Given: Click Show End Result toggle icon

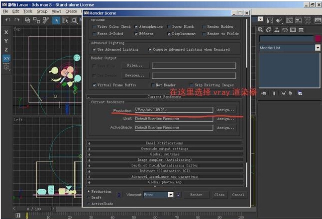Looking at the screenshot, I should tap(274, 93).
